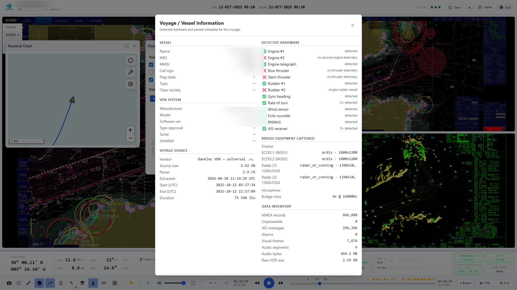Image resolution: width=517 pixels, height=290 pixels.
Task: Mute audio with the speaker icon
Action: coord(159,283)
